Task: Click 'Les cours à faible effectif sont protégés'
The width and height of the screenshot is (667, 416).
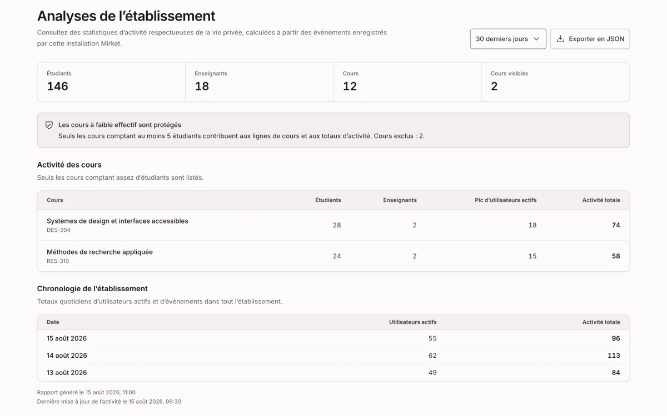Action: (120, 125)
